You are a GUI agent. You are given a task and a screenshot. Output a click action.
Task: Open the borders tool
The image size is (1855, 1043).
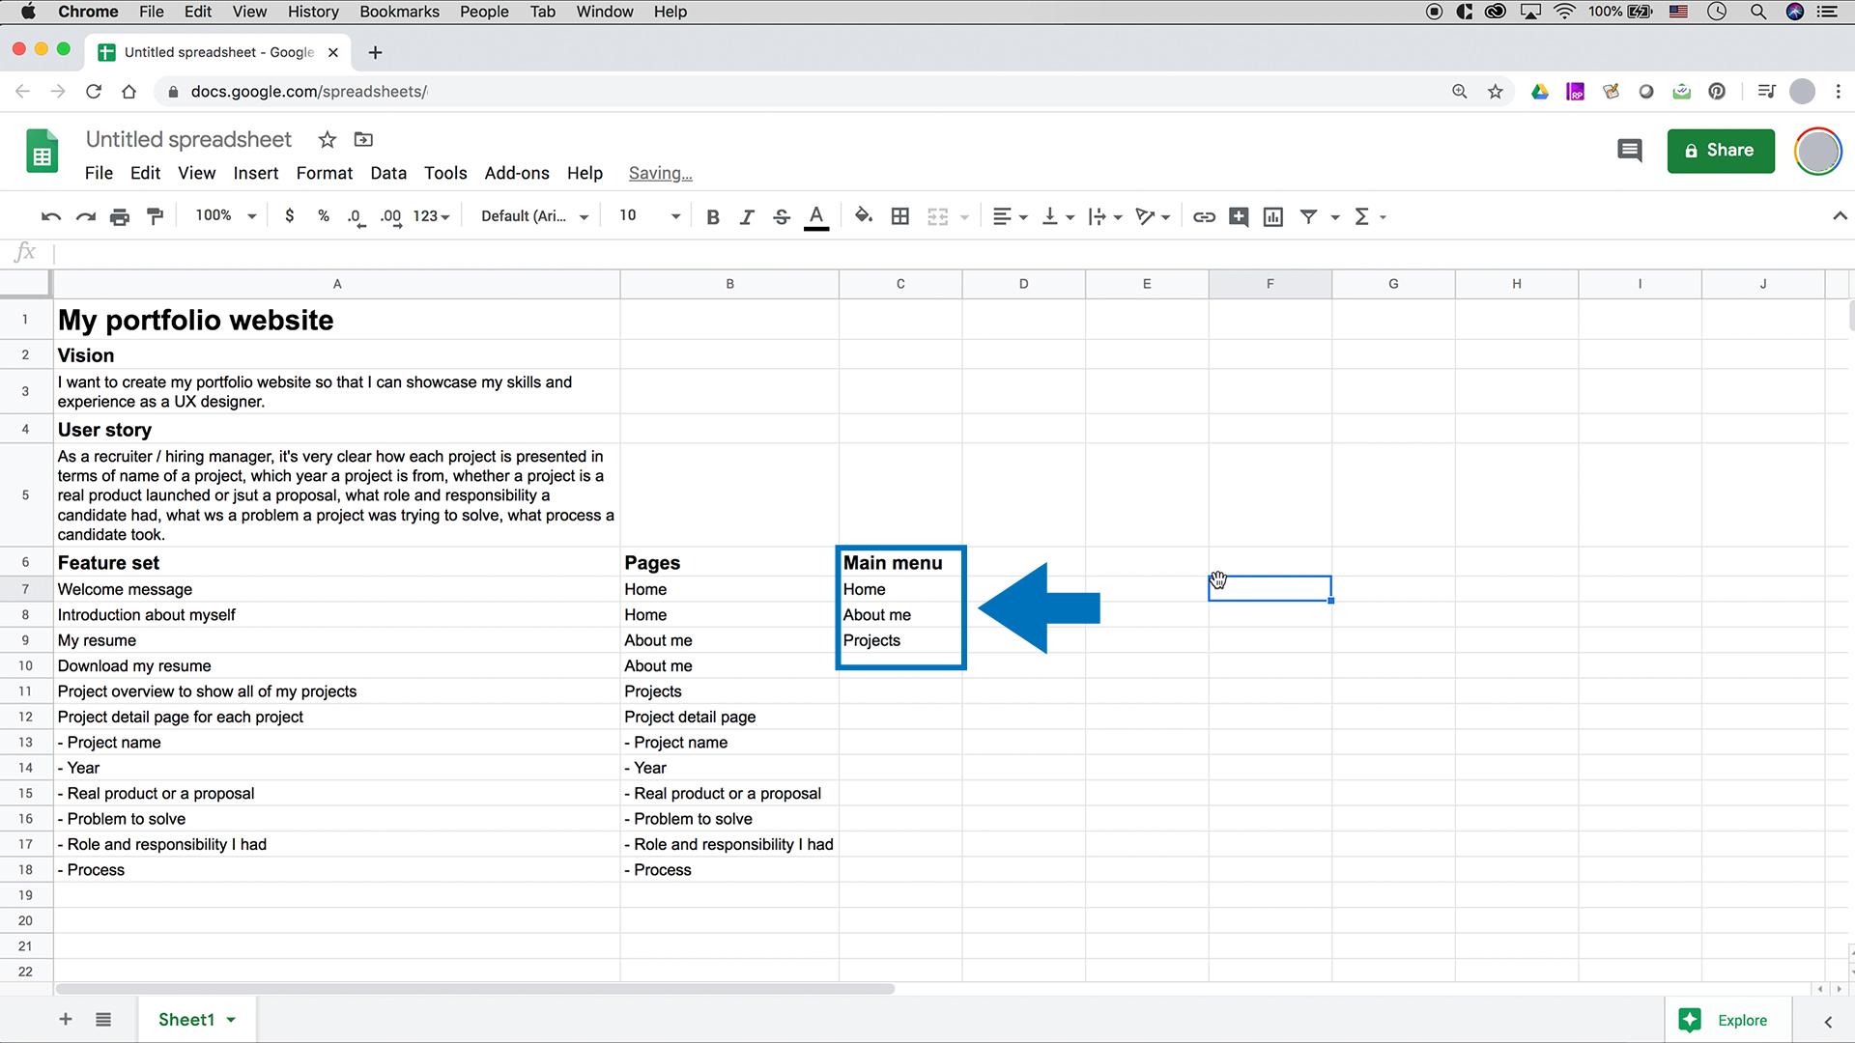tap(900, 216)
